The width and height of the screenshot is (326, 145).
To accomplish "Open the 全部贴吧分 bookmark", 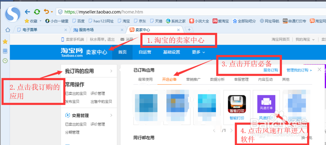I will click(x=244, y=21).
